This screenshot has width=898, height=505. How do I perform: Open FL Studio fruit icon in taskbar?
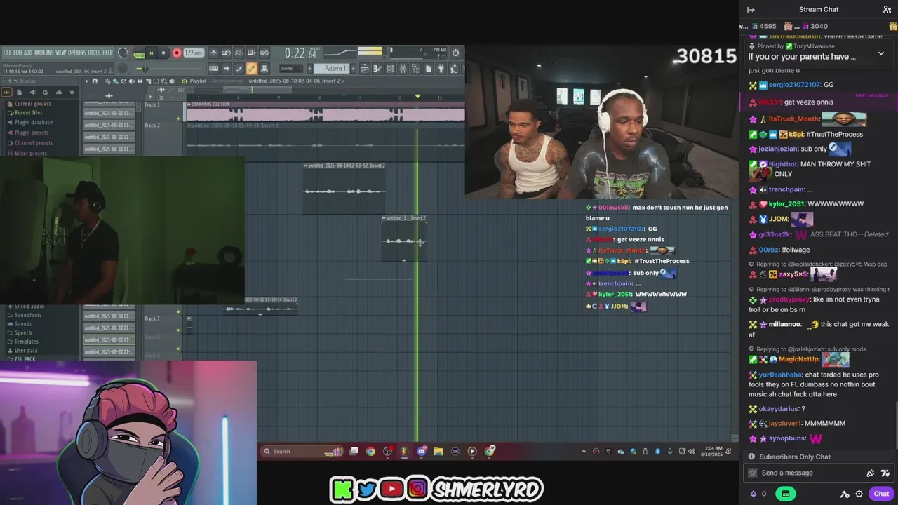(x=403, y=451)
